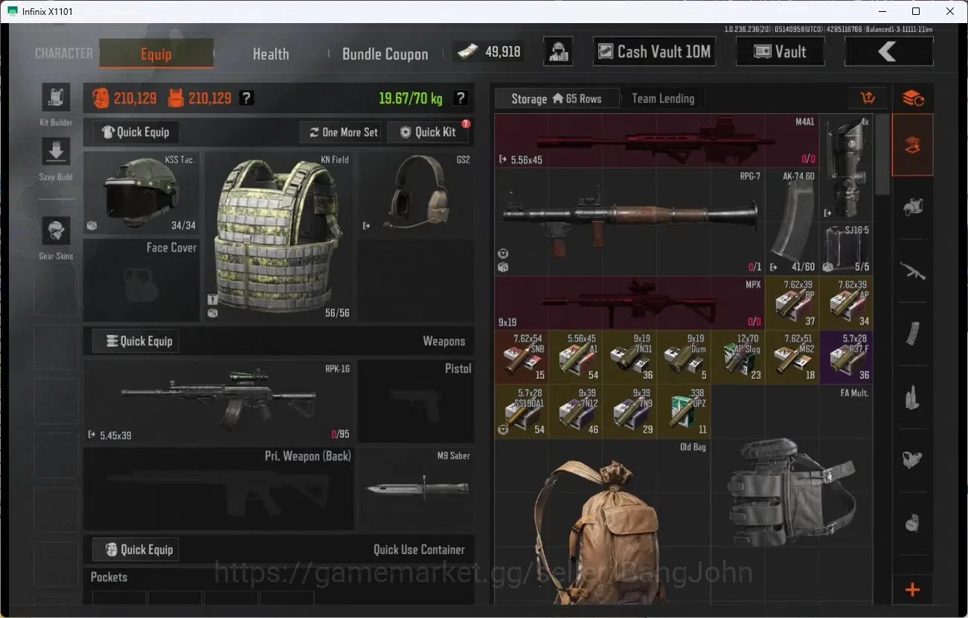This screenshot has height=618, width=968.
Task: Select the AK-74 60 magazine
Action: click(x=792, y=221)
